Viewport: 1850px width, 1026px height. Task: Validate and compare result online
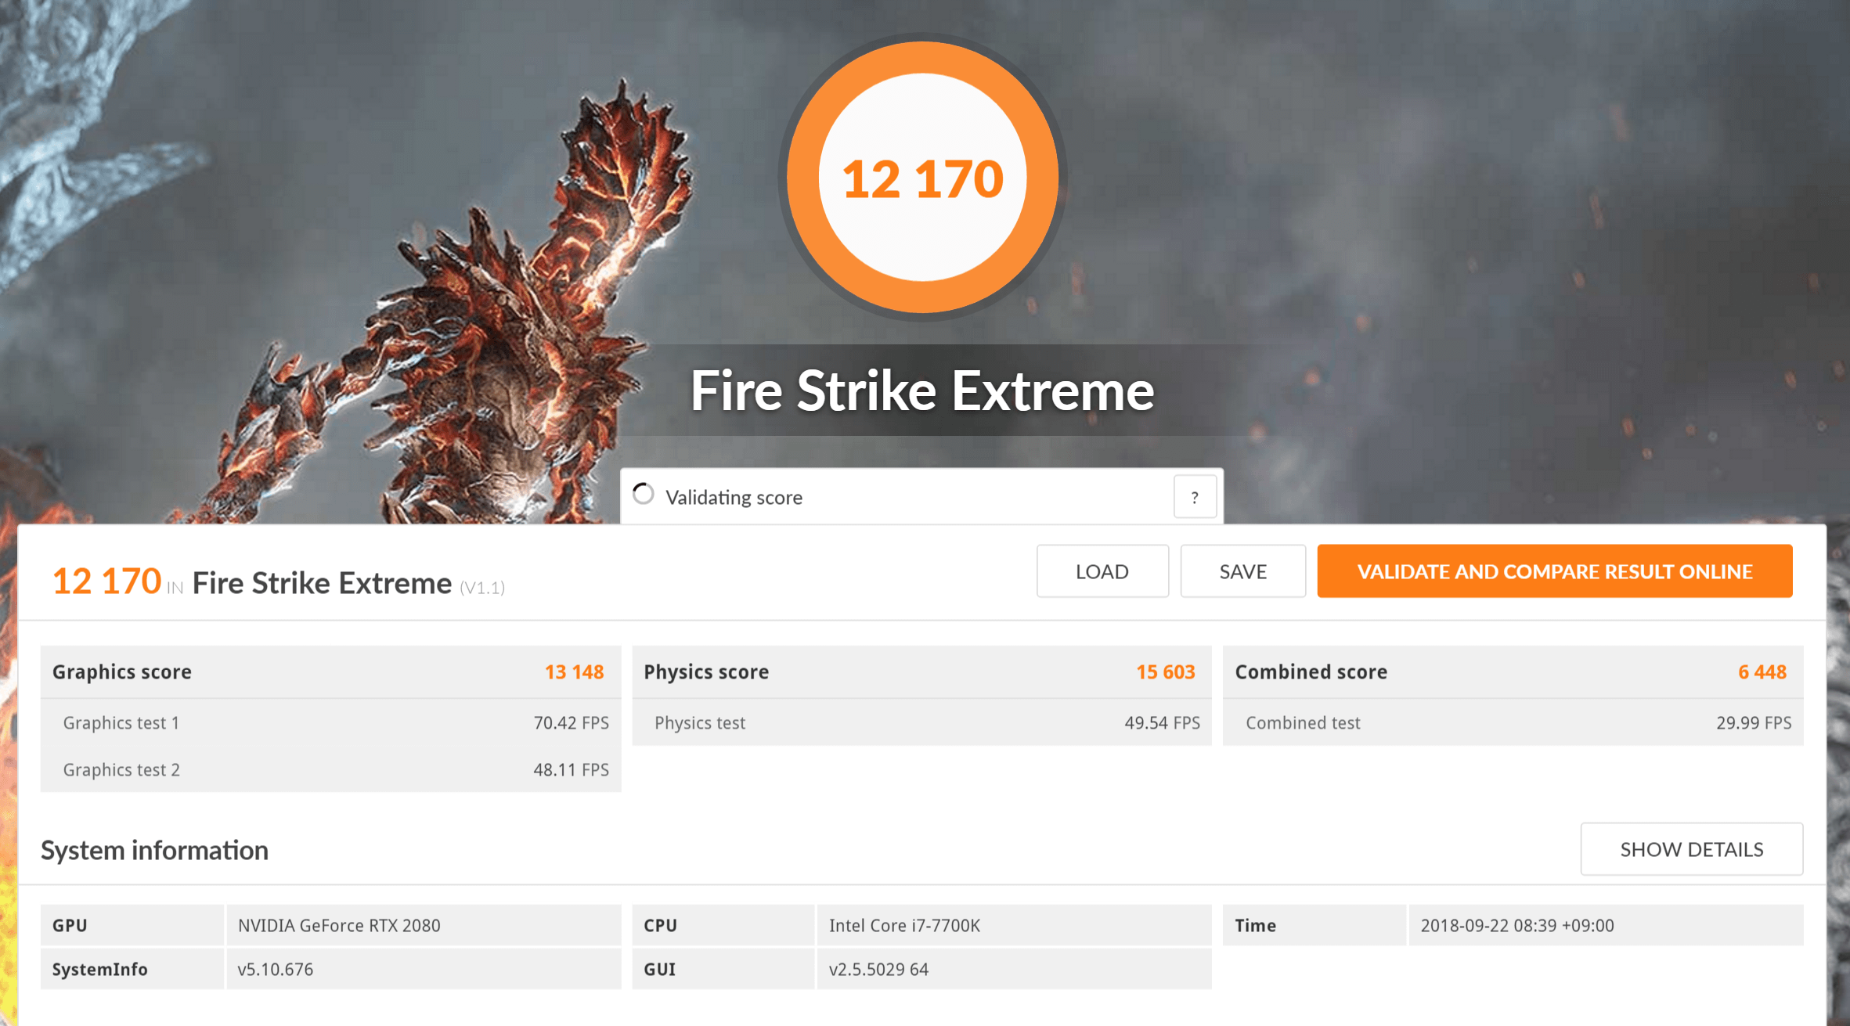[1554, 571]
